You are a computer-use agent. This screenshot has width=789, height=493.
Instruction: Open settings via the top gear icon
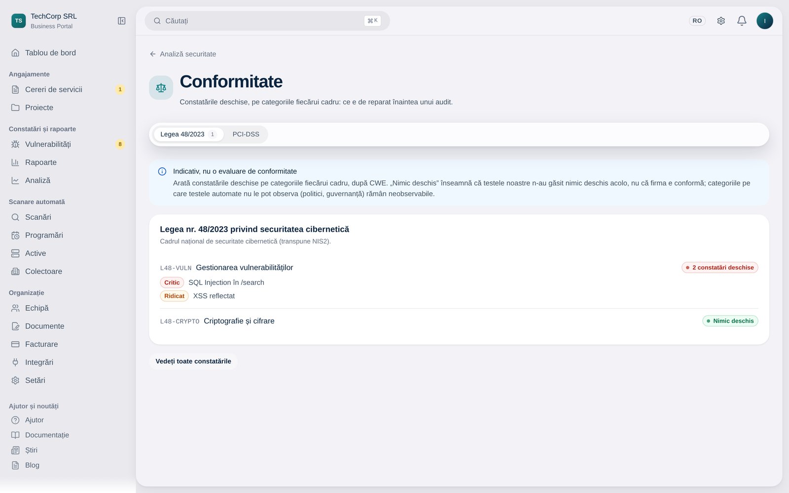pyautogui.click(x=721, y=21)
